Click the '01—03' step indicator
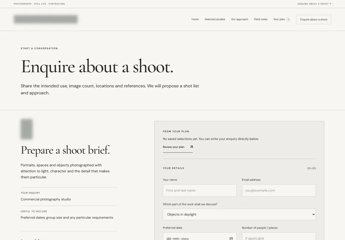The height and width of the screenshot is (240, 345). point(311,168)
